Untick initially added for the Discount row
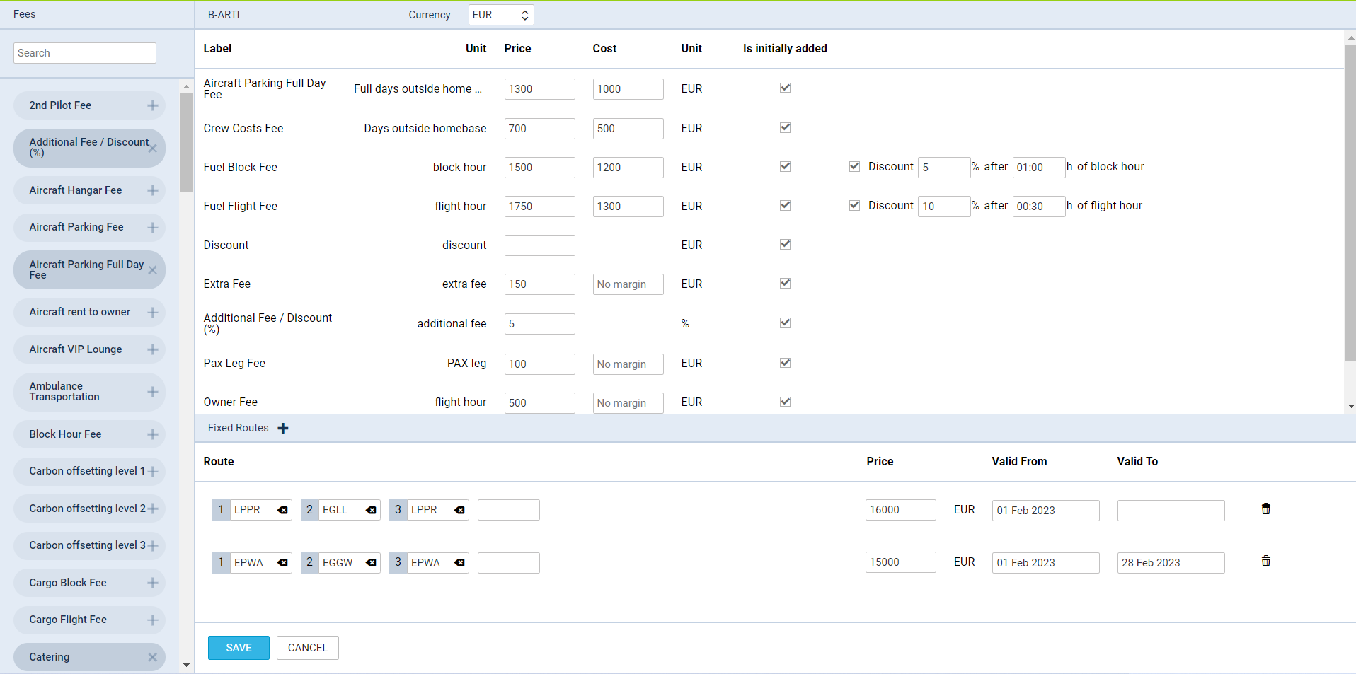 (x=785, y=244)
